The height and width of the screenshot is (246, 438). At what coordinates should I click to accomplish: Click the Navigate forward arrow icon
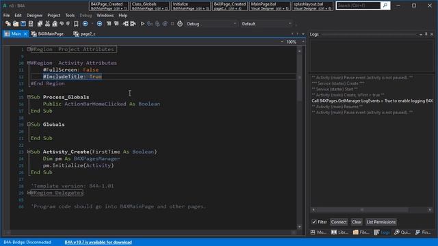[x=99, y=24]
